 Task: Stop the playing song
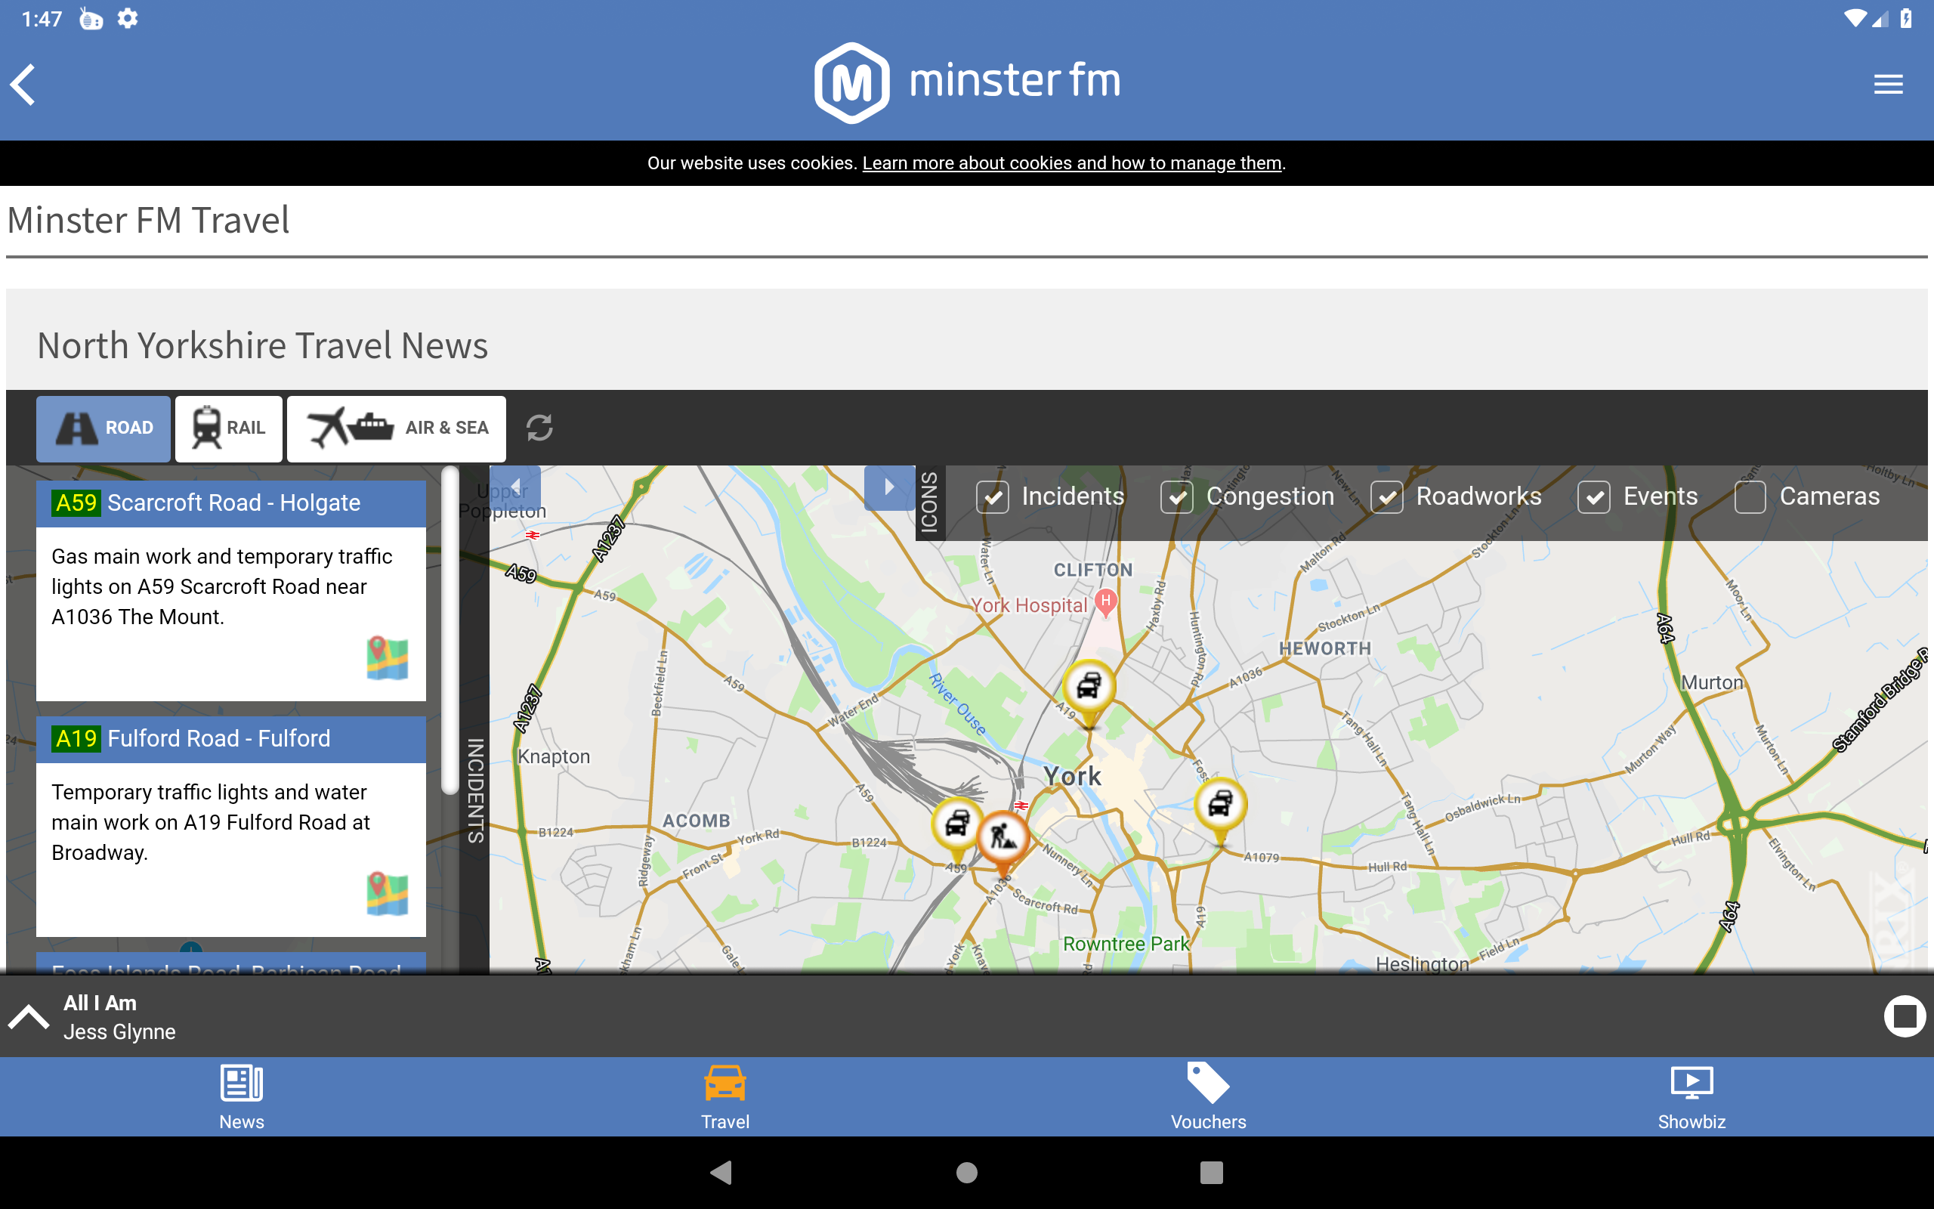point(1904,1016)
